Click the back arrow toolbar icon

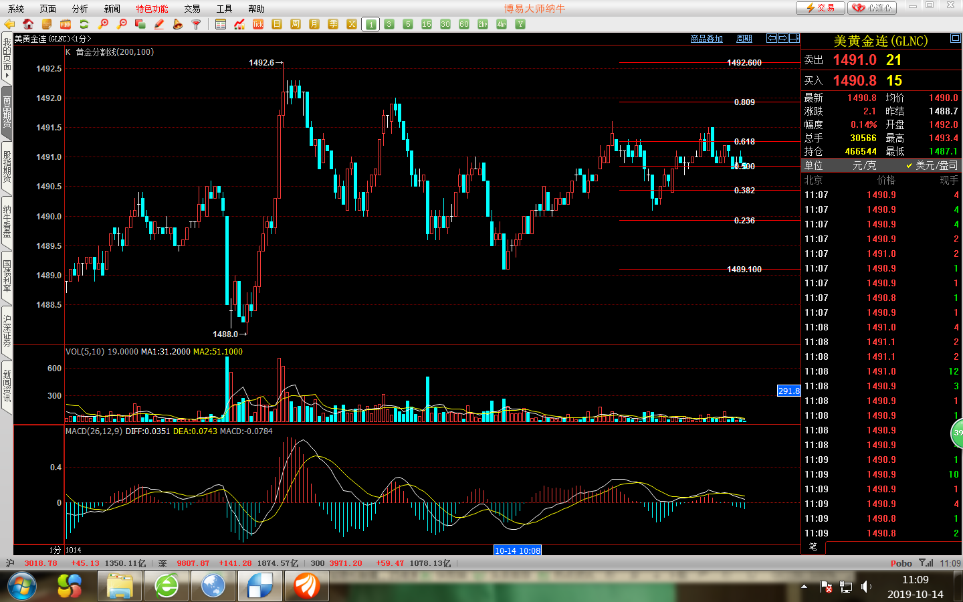click(x=9, y=24)
